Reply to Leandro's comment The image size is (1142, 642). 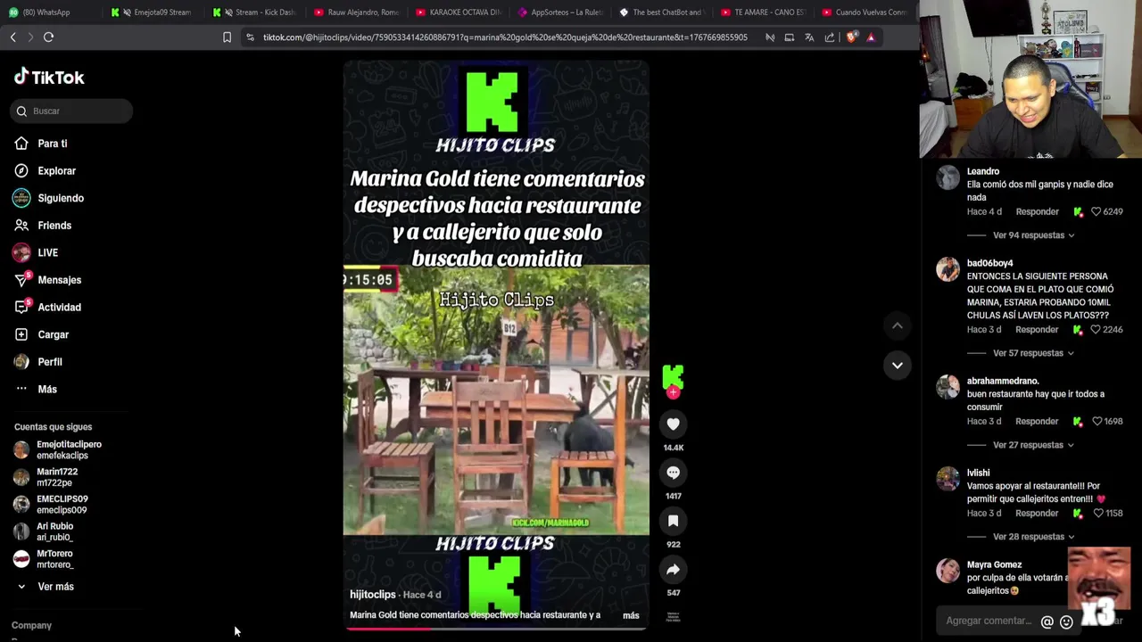[x=1037, y=212]
